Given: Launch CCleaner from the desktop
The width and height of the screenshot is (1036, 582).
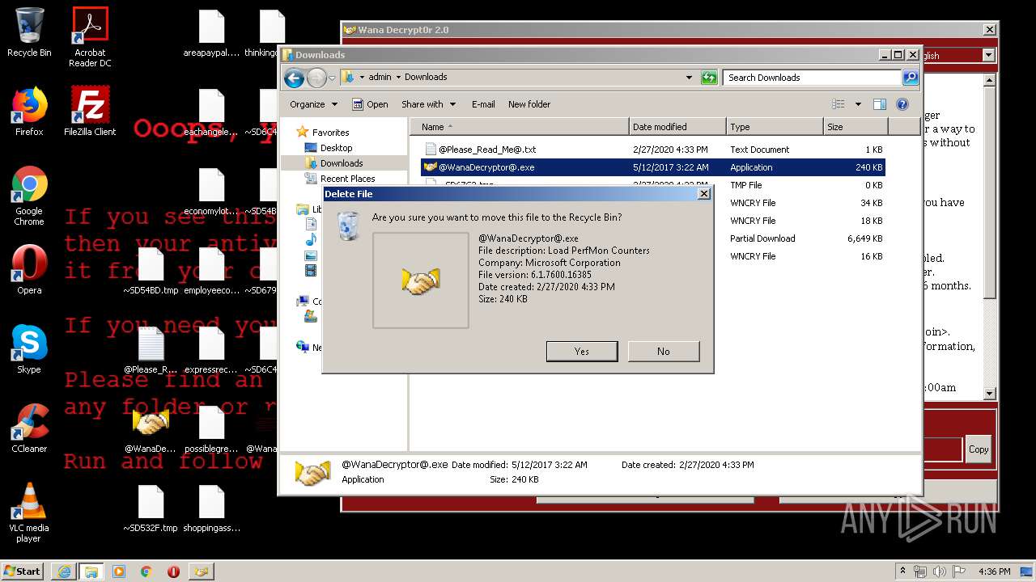Looking at the screenshot, I should (29, 428).
